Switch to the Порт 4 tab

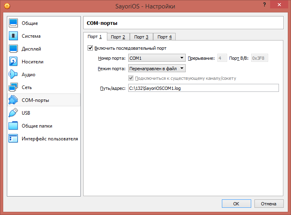tap(165, 37)
